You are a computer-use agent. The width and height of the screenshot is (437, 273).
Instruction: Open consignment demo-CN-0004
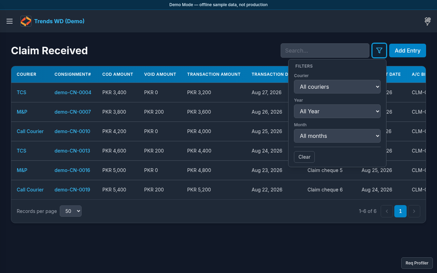pyautogui.click(x=73, y=92)
